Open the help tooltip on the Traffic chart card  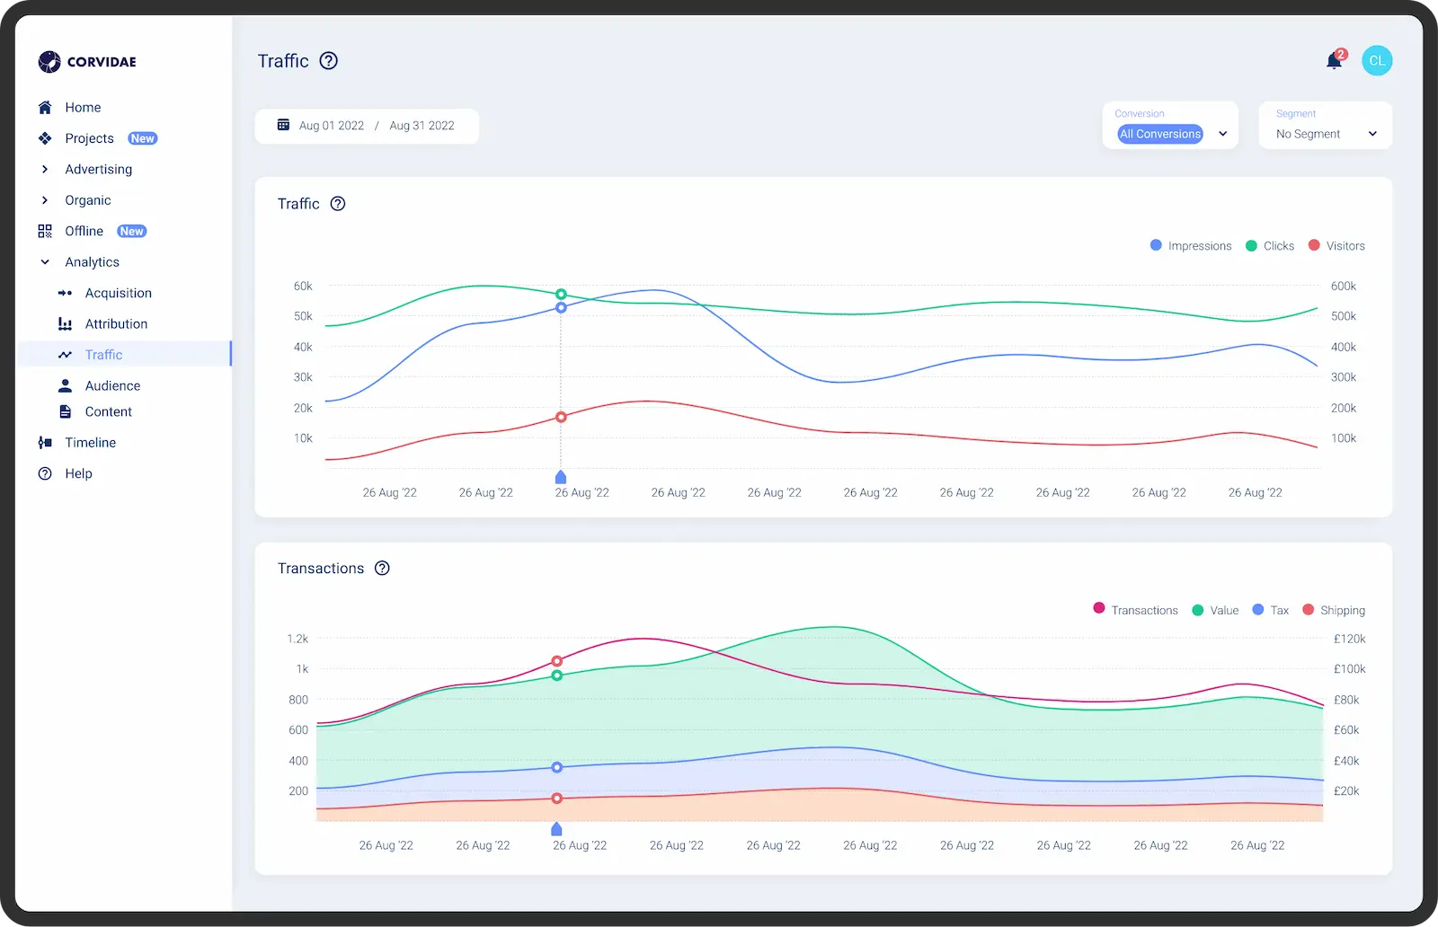(338, 203)
